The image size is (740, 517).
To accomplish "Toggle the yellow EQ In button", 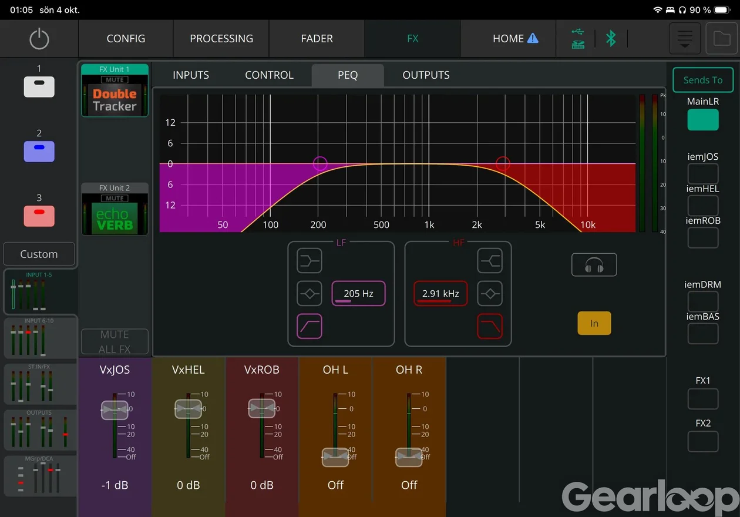I will [594, 323].
